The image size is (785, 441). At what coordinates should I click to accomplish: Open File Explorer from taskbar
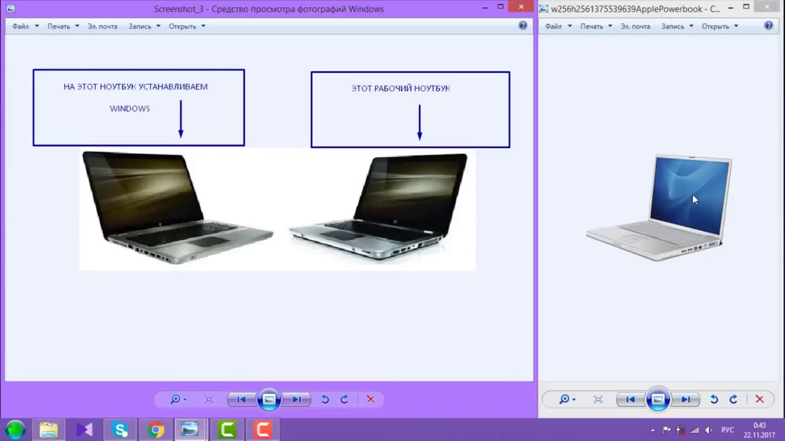tap(48, 430)
